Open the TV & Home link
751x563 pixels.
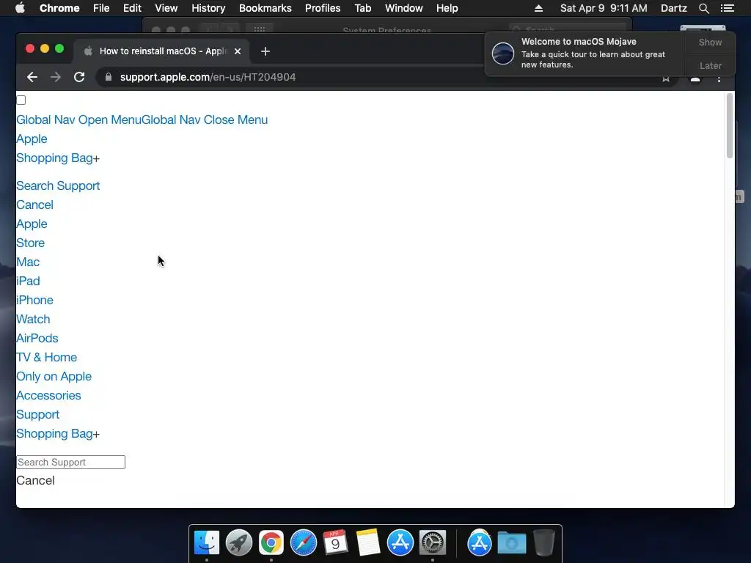click(46, 358)
